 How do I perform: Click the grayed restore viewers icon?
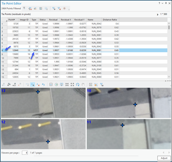3,84
